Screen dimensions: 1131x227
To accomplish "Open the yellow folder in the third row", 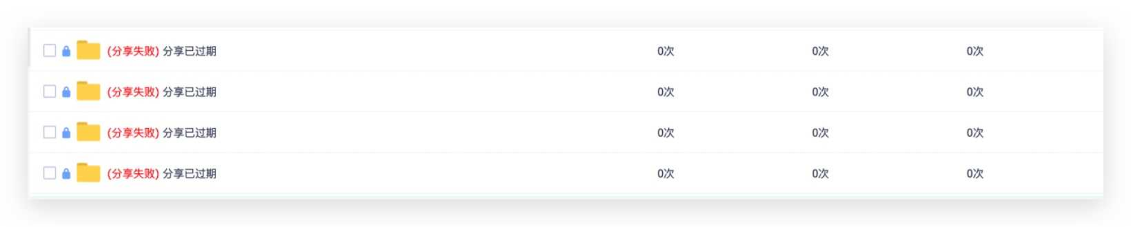I will tap(88, 132).
